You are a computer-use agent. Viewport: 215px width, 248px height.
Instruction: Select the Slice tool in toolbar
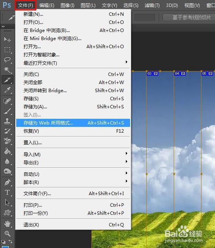7,80
